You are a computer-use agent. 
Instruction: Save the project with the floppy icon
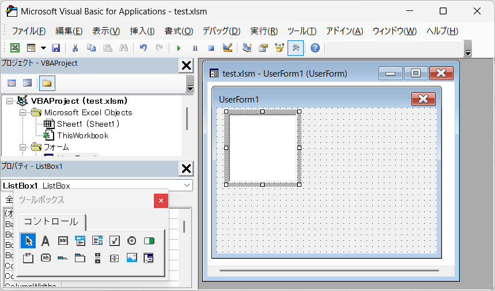pyautogui.click(x=56, y=48)
